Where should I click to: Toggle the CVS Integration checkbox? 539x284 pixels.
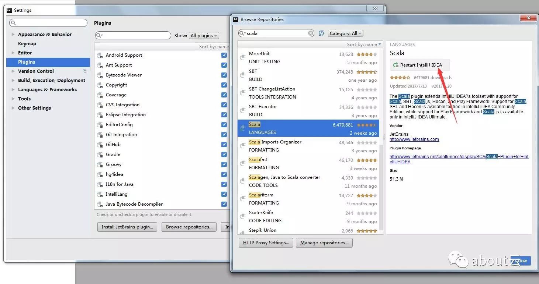pos(224,105)
